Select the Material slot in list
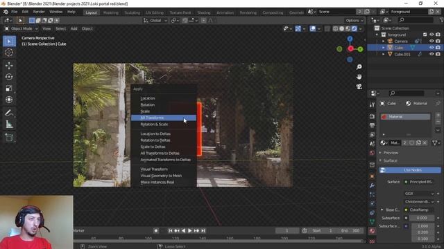 405,117
